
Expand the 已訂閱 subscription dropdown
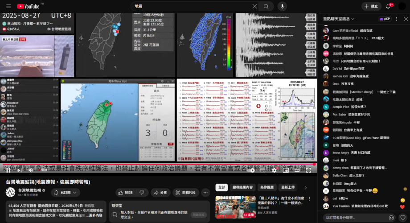click(66, 193)
